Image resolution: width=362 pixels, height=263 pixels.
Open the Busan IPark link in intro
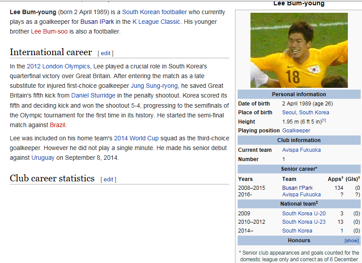tap(97, 22)
